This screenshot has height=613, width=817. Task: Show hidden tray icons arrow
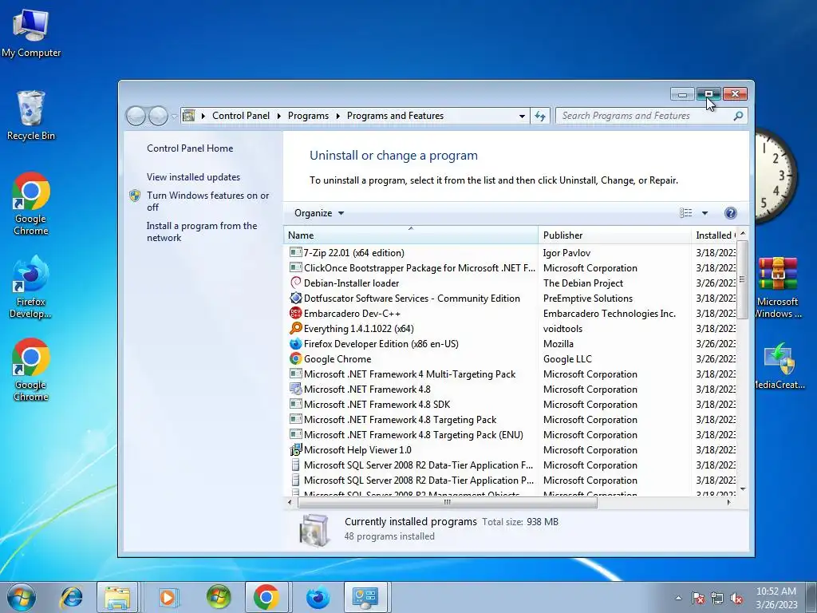(x=678, y=599)
